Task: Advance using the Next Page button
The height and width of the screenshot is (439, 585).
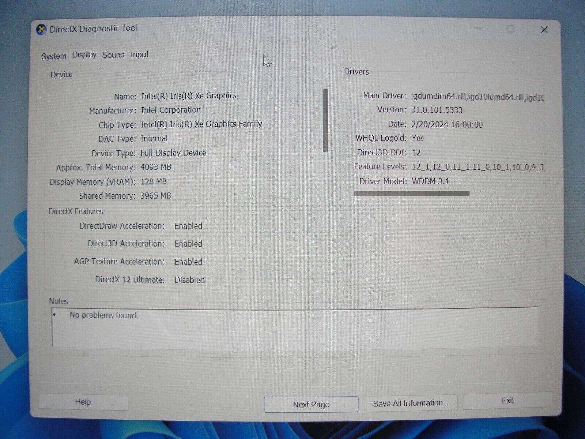Action: 310,404
